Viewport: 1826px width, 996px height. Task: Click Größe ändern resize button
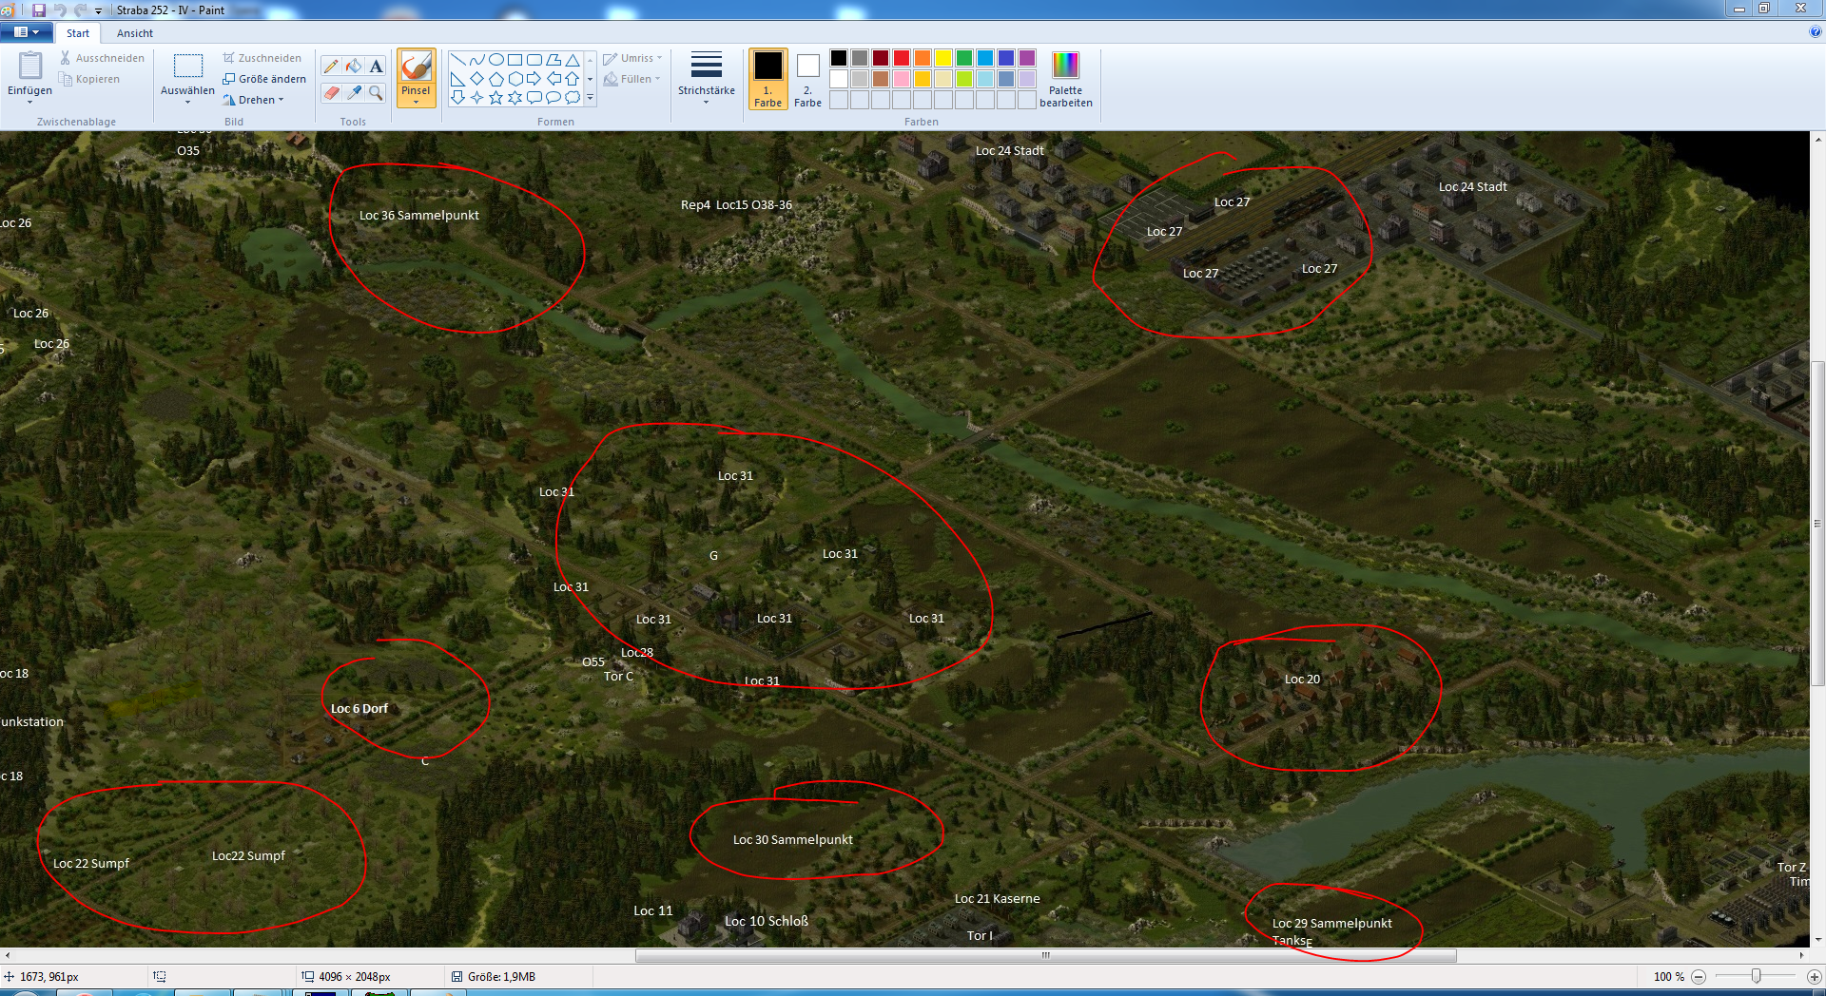(x=264, y=79)
